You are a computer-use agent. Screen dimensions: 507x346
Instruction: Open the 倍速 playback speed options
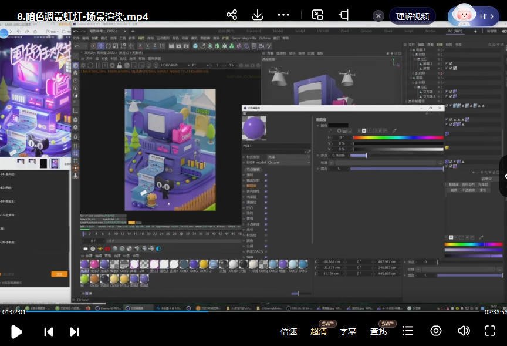tap(289, 331)
